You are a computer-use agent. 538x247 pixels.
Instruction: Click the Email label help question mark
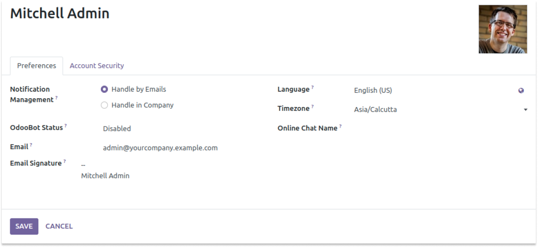coord(31,144)
